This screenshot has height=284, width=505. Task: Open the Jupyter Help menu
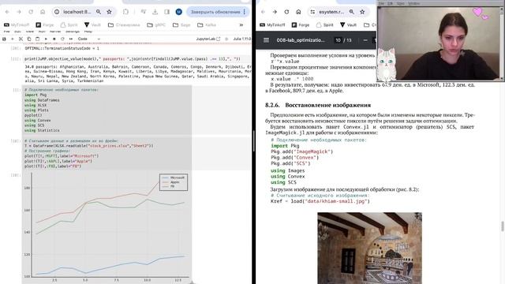click(x=88, y=32)
